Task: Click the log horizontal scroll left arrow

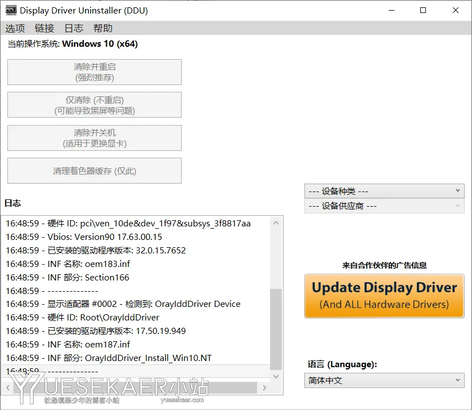Action: click(8, 387)
